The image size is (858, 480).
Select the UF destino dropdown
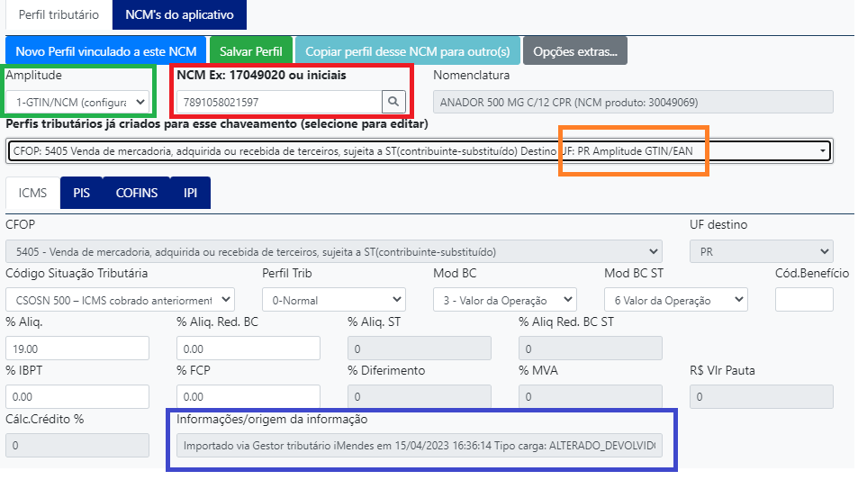pyautogui.click(x=761, y=251)
